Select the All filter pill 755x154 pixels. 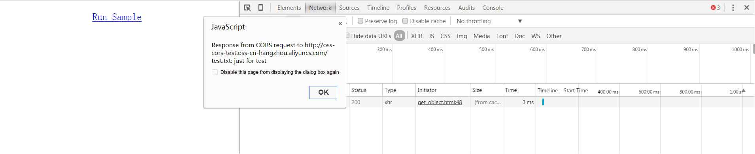pyautogui.click(x=399, y=36)
